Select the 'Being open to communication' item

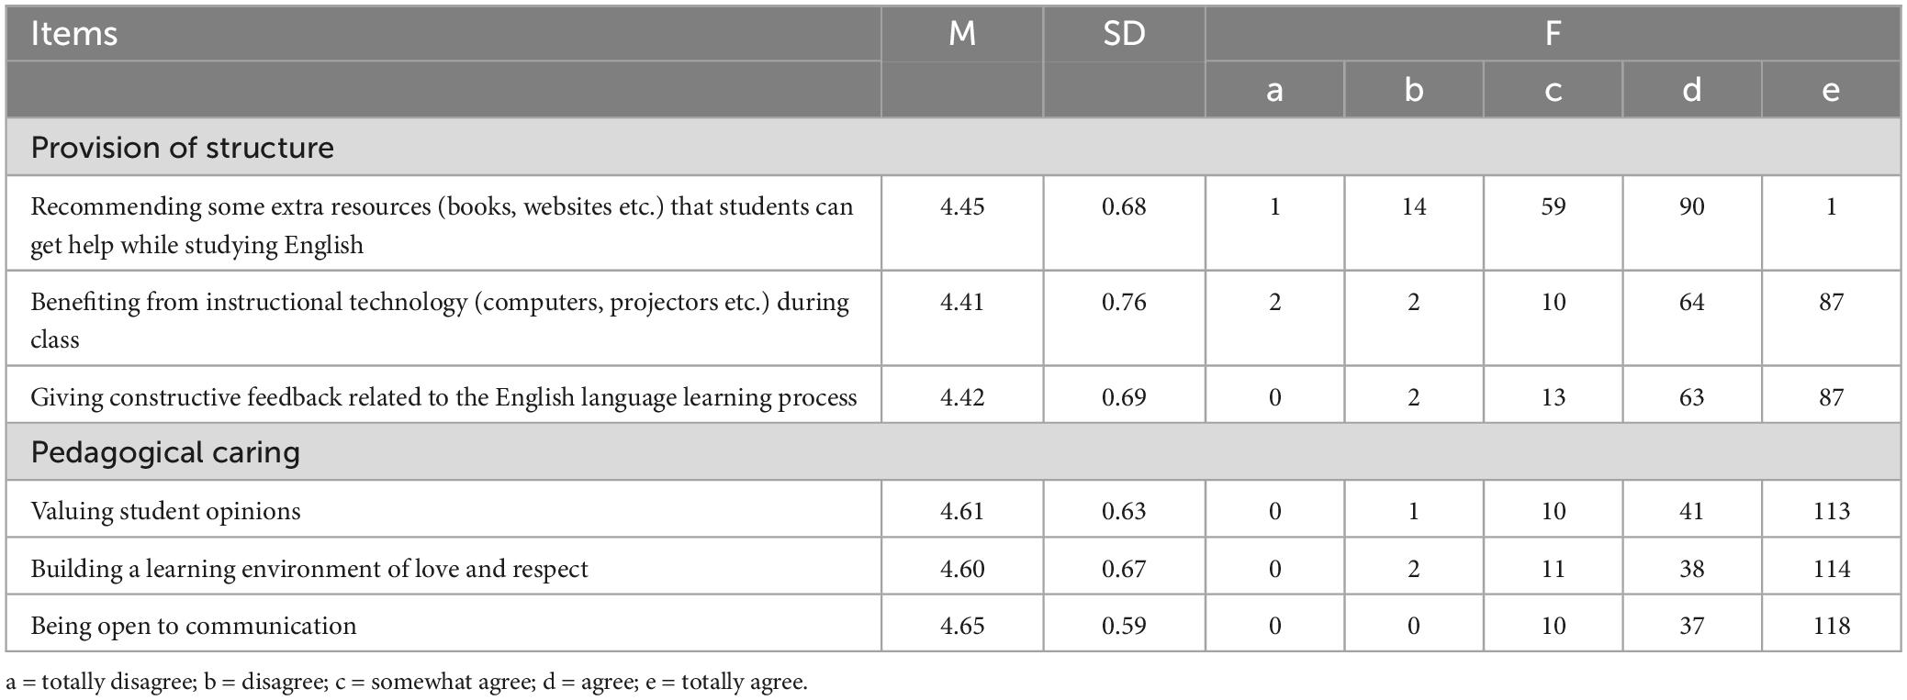coord(193,626)
